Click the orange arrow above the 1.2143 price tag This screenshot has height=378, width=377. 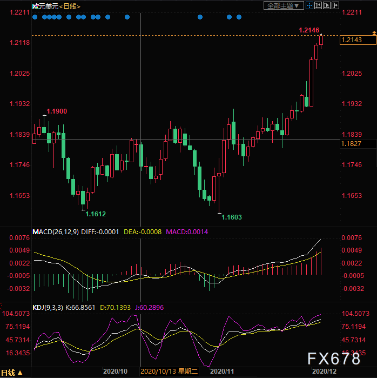coord(373,34)
